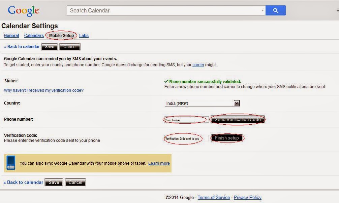
Task: Open the Learn more link
Action: [159, 163]
